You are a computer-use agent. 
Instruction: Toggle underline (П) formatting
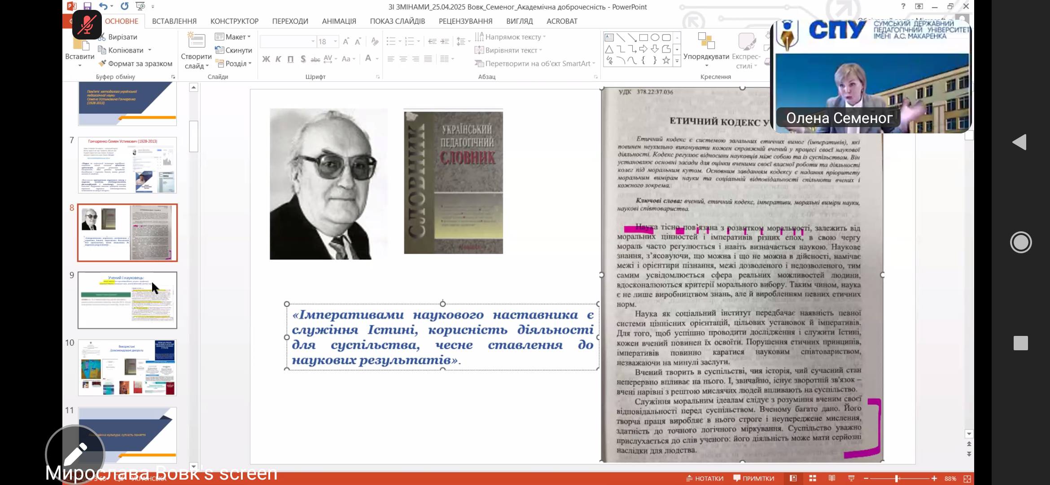(x=290, y=59)
